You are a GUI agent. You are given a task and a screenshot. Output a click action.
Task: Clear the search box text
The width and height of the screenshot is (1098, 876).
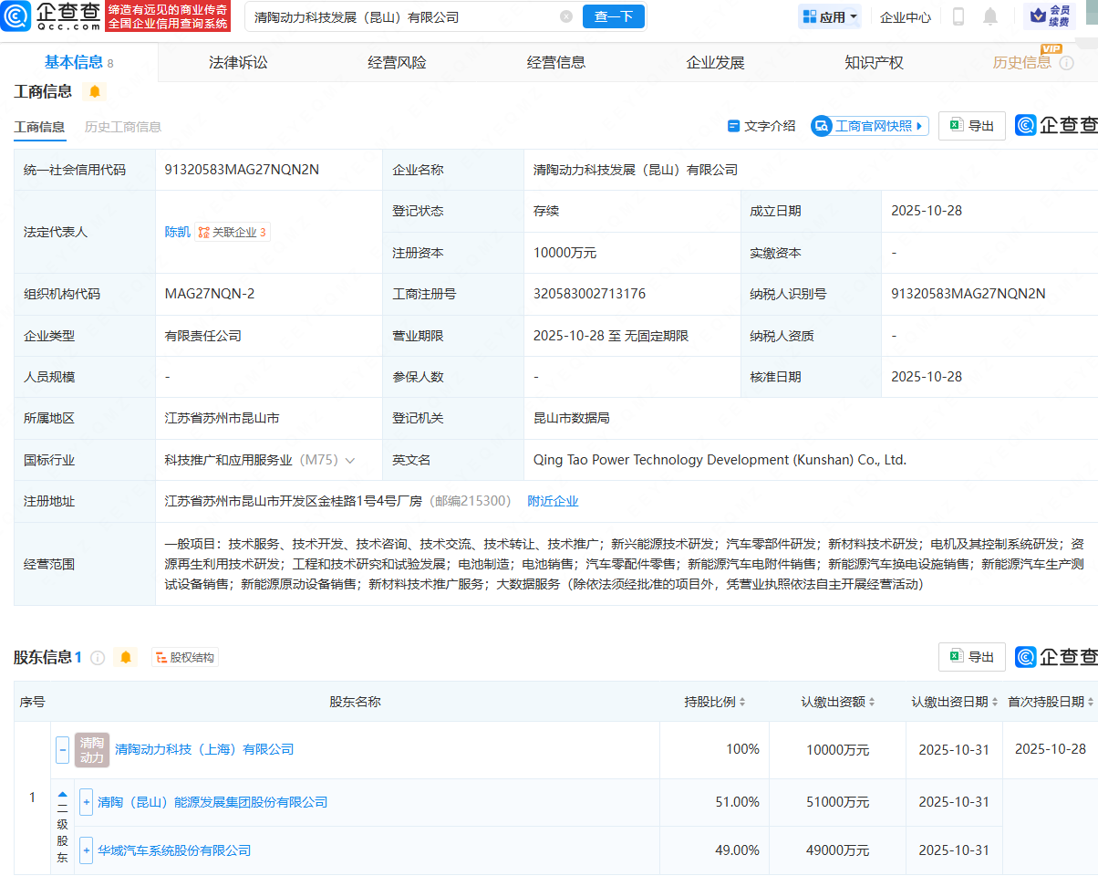pyautogui.click(x=566, y=16)
